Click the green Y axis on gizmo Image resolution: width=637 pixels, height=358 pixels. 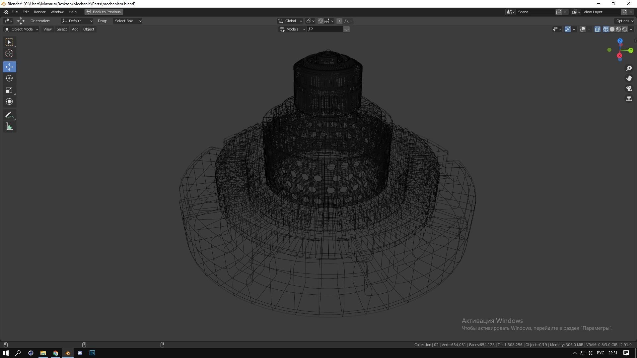(x=630, y=50)
